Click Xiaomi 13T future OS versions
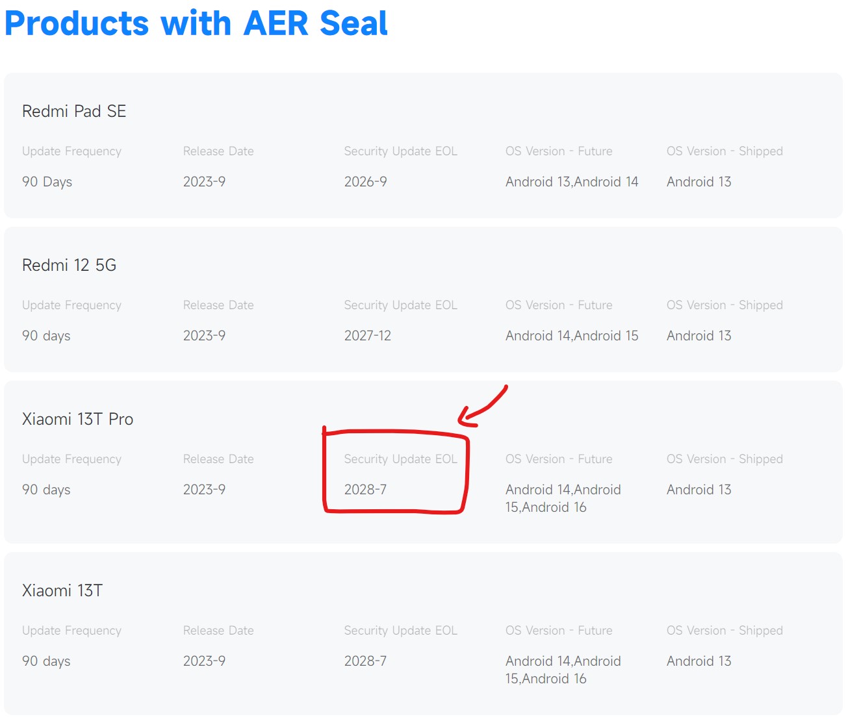This screenshot has height=719, width=846. coord(563,670)
